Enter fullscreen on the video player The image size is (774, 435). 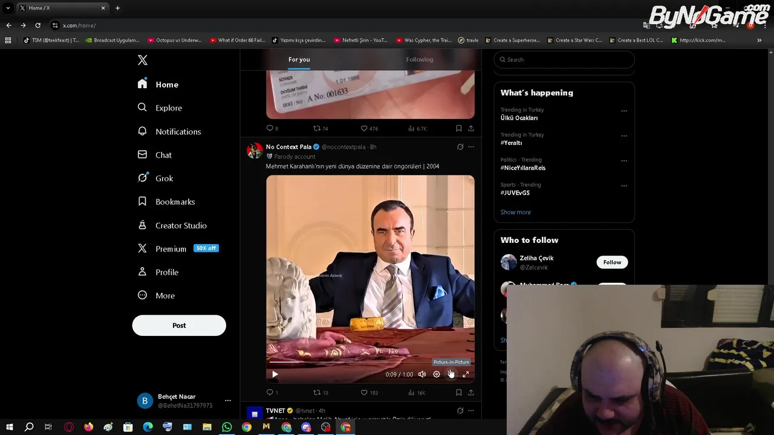point(466,375)
